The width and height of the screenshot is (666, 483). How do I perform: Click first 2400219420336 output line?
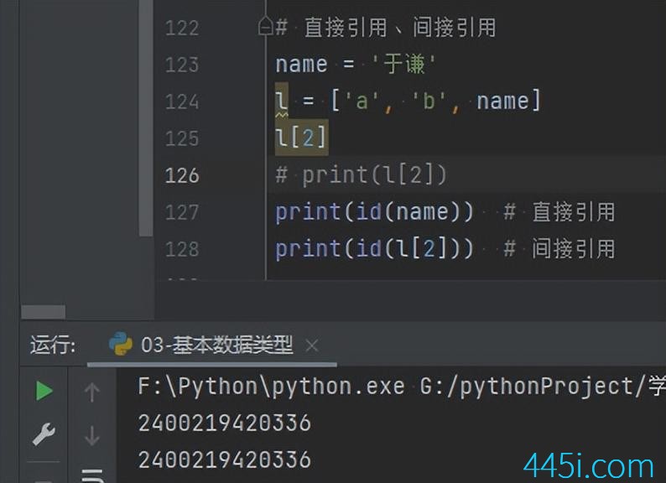coord(225,423)
